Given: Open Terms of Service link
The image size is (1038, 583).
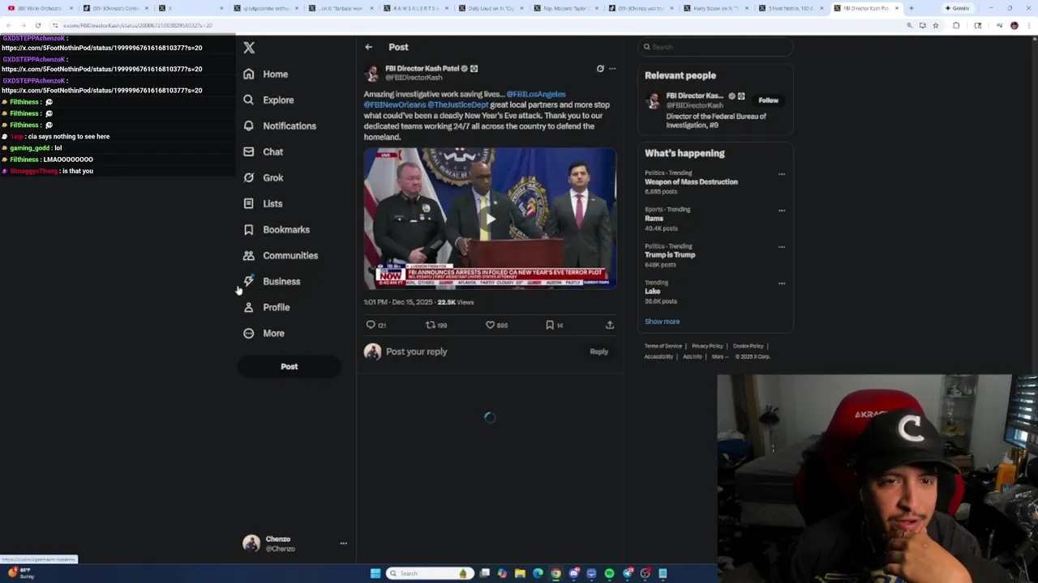Looking at the screenshot, I should click(663, 346).
